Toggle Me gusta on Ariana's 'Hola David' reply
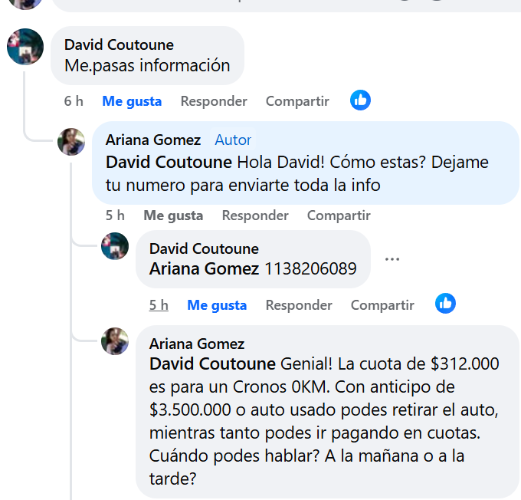Viewport: 521px width, 500px height. [173, 215]
